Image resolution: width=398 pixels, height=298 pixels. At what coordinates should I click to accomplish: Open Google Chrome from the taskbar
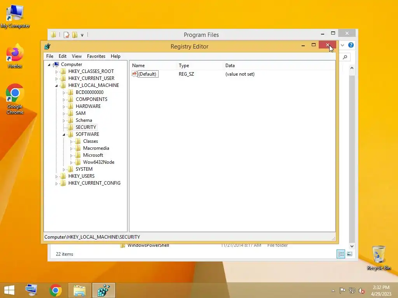click(56, 290)
